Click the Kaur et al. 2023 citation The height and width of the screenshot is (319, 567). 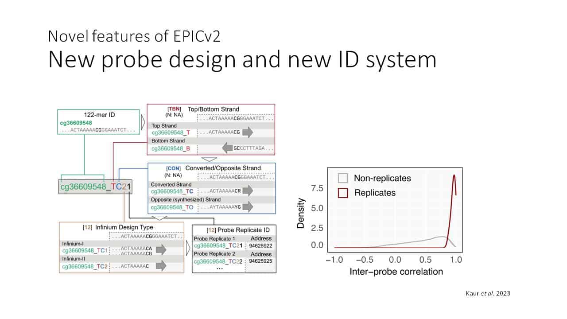(x=488, y=293)
